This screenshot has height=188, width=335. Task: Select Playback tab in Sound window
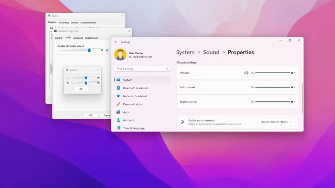tap(52, 22)
